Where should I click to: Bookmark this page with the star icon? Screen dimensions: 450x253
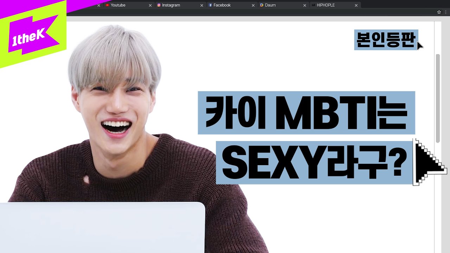pyautogui.click(x=439, y=12)
